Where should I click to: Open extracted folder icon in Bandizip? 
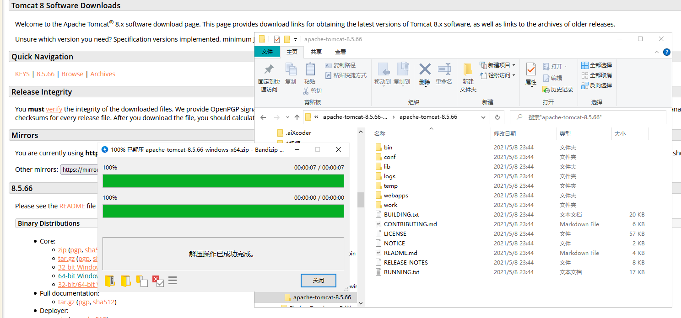point(125,281)
